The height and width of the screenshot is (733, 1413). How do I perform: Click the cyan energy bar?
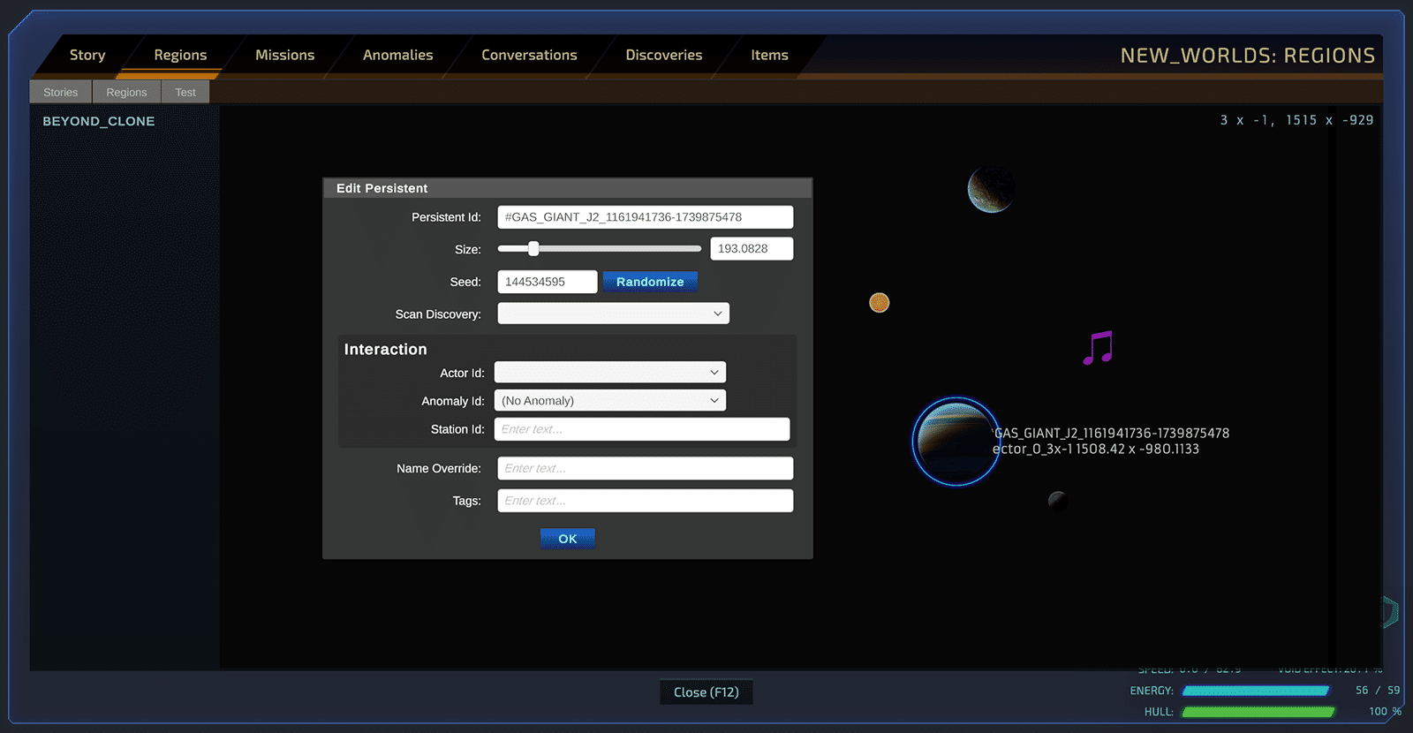click(x=1256, y=691)
